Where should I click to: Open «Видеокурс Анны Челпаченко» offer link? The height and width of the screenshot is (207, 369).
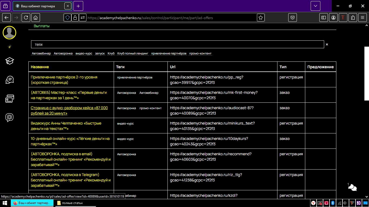point(66,126)
